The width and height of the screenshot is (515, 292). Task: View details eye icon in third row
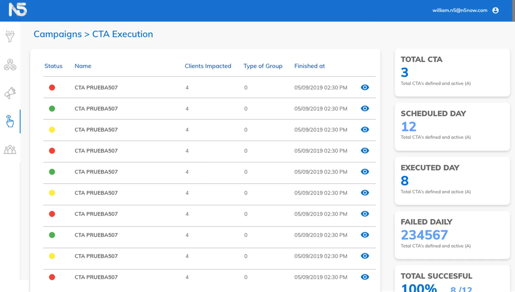click(x=365, y=129)
